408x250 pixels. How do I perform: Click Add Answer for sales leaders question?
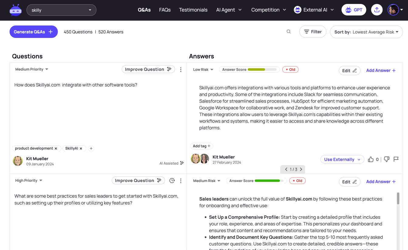[x=381, y=182]
